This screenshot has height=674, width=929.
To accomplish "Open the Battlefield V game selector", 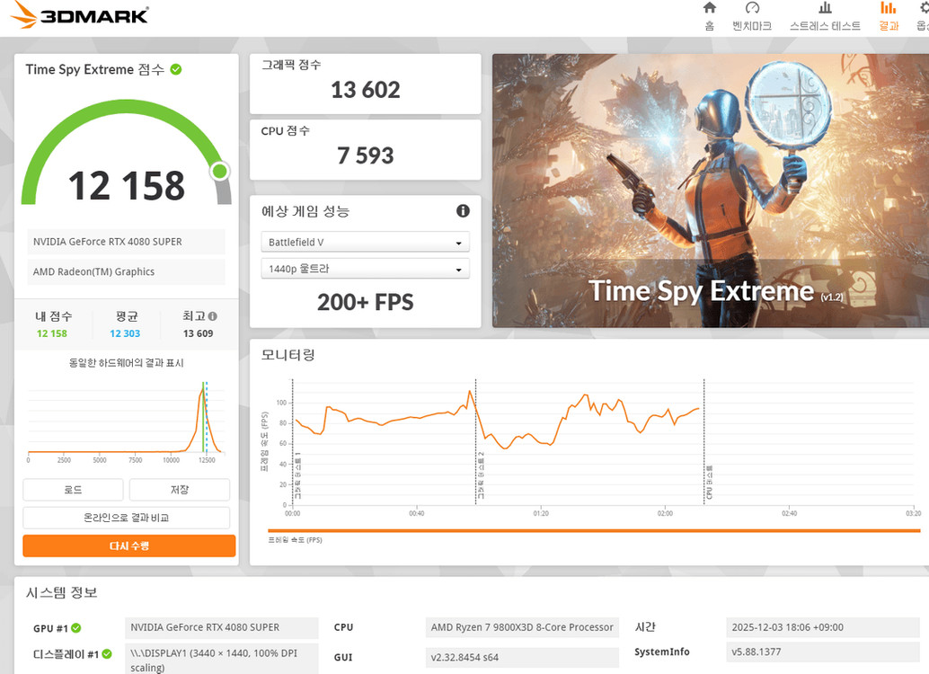I will (x=365, y=241).
